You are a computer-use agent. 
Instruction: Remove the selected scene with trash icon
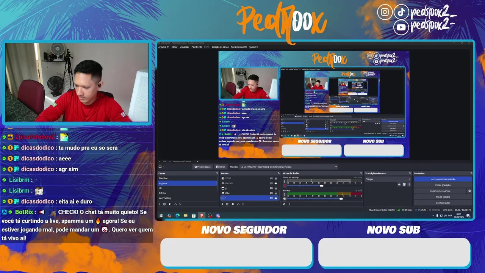coord(164,204)
